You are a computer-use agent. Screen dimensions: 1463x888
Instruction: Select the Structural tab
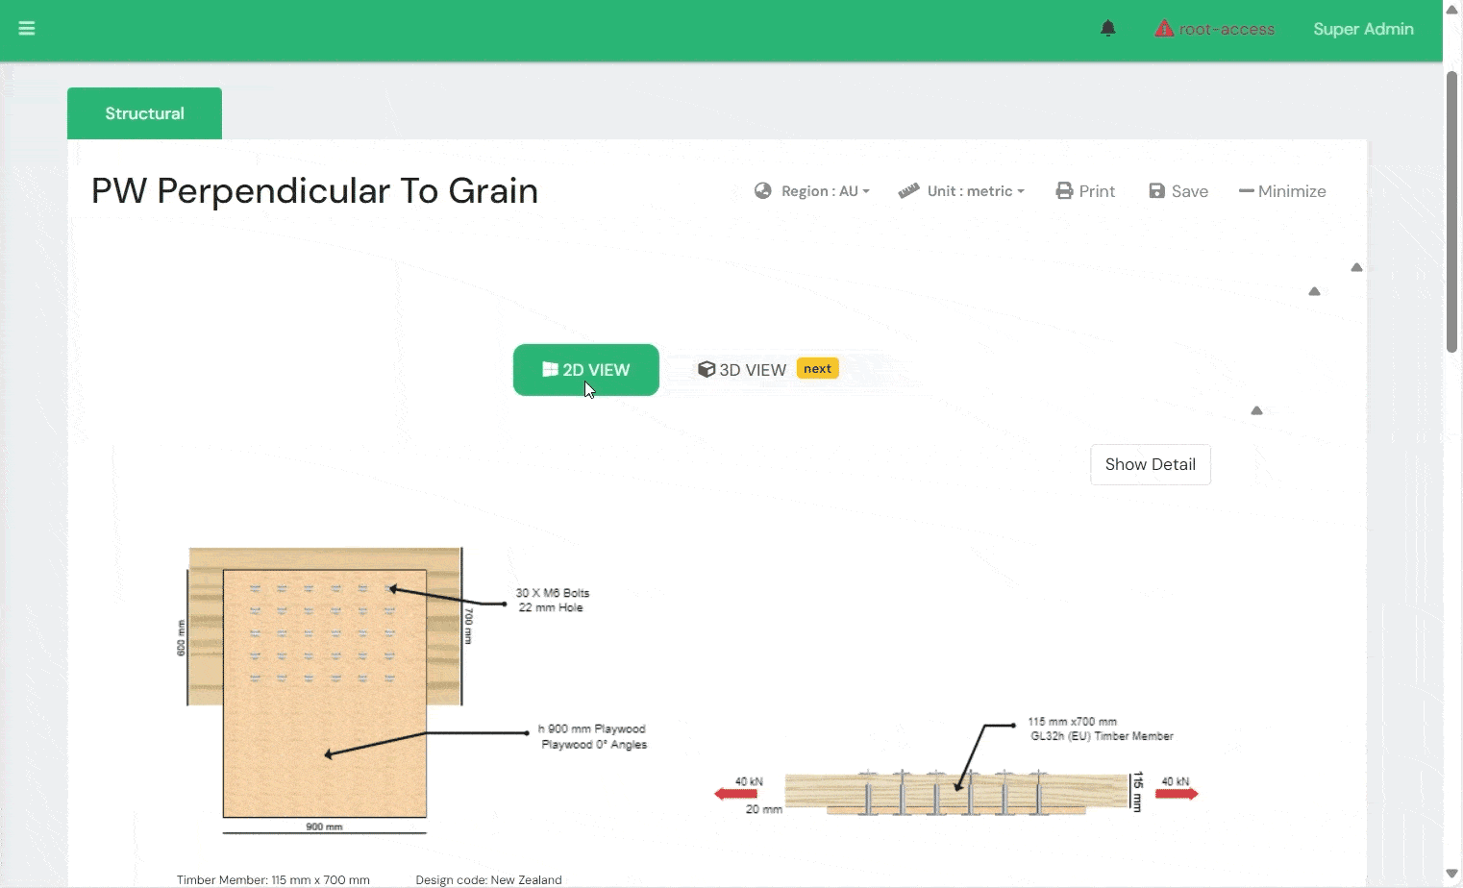pos(144,113)
